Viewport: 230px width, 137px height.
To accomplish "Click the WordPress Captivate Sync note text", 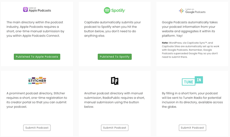I will [191, 50].
